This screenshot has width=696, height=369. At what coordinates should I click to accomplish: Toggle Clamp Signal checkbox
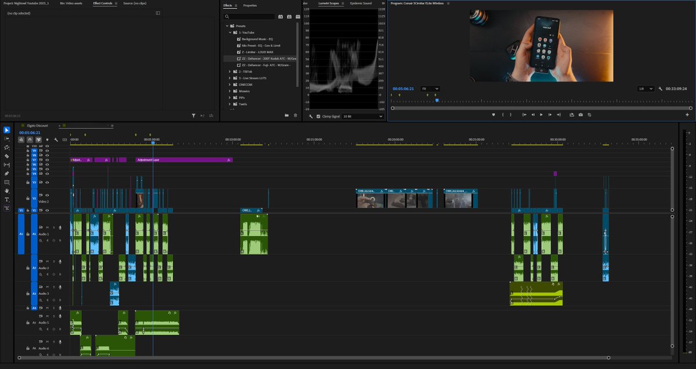(x=318, y=116)
